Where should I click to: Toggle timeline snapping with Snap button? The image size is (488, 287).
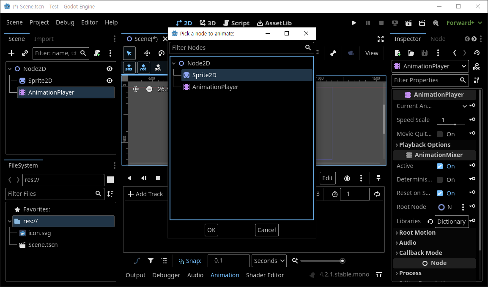point(189,261)
